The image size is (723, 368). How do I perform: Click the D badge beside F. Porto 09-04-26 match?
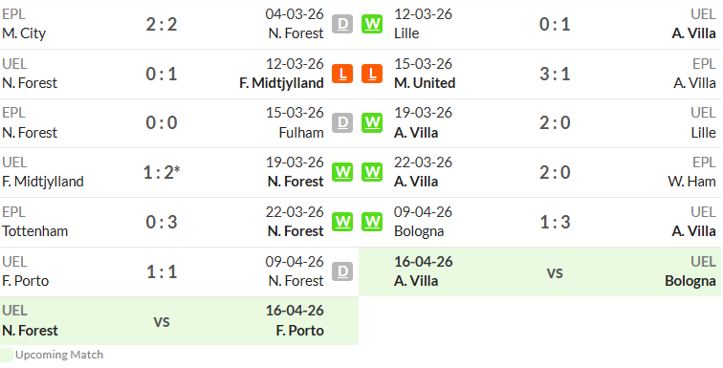point(342,271)
